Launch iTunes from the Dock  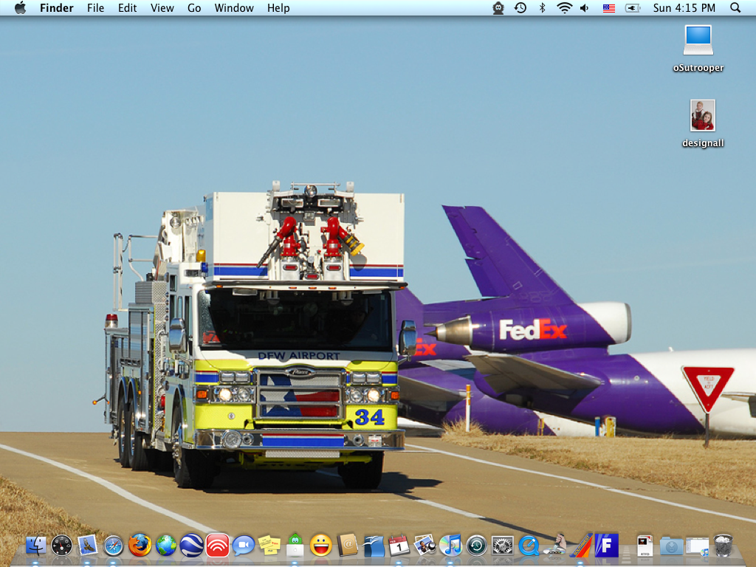451,546
